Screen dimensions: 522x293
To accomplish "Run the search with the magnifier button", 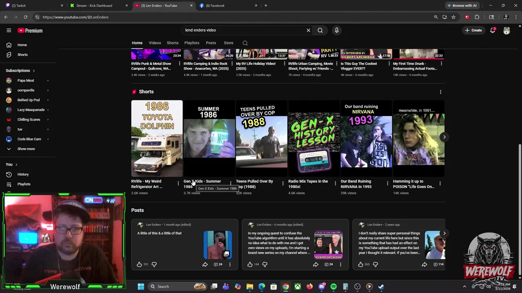I will click(320, 30).
